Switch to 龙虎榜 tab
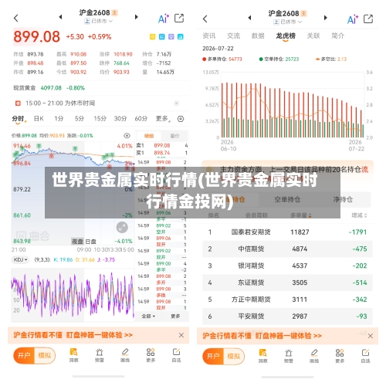The width and height of the screenshot is (386, 386). point(286,36)
